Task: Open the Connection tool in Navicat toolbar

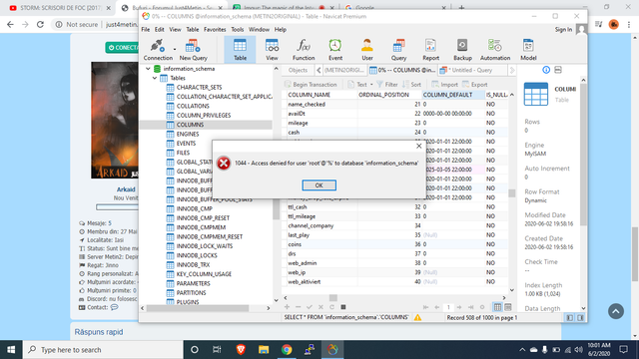Action: point(158,50)
